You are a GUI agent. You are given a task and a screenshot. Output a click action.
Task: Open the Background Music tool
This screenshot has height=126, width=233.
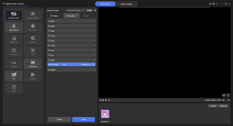tap(33, 15)
